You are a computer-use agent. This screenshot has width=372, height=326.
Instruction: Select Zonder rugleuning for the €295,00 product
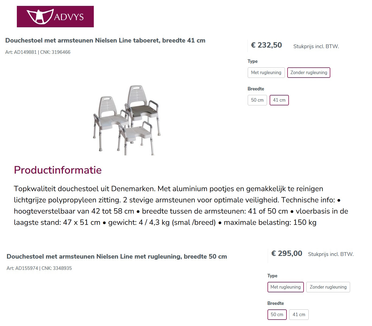click(x=328, y=287)
